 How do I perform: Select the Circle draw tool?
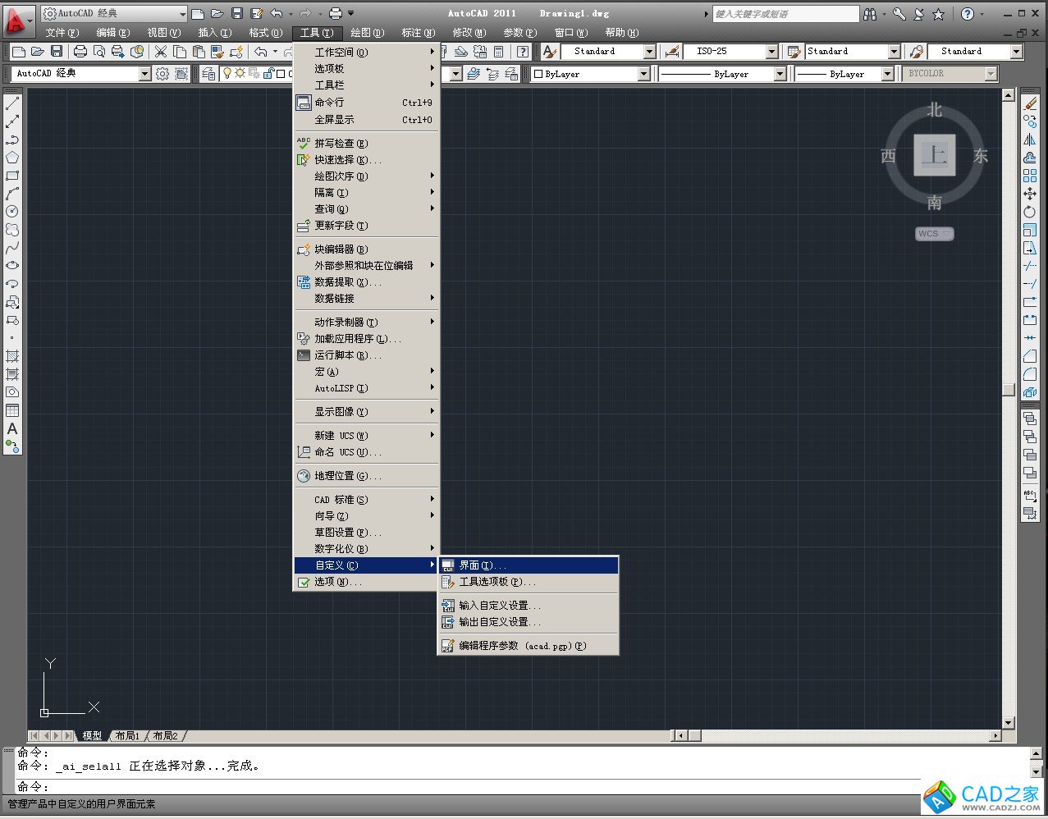(x=12, y=212)
